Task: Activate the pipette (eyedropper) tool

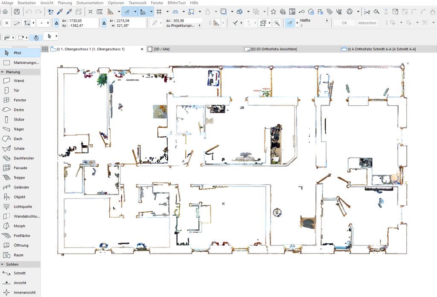Action: pyautogui.click(x=60, y=12)
